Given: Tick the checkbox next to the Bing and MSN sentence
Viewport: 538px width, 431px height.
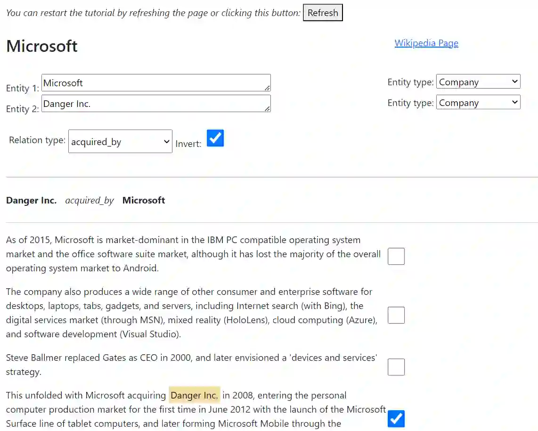Looking at the screenshot, I should 396,315.
